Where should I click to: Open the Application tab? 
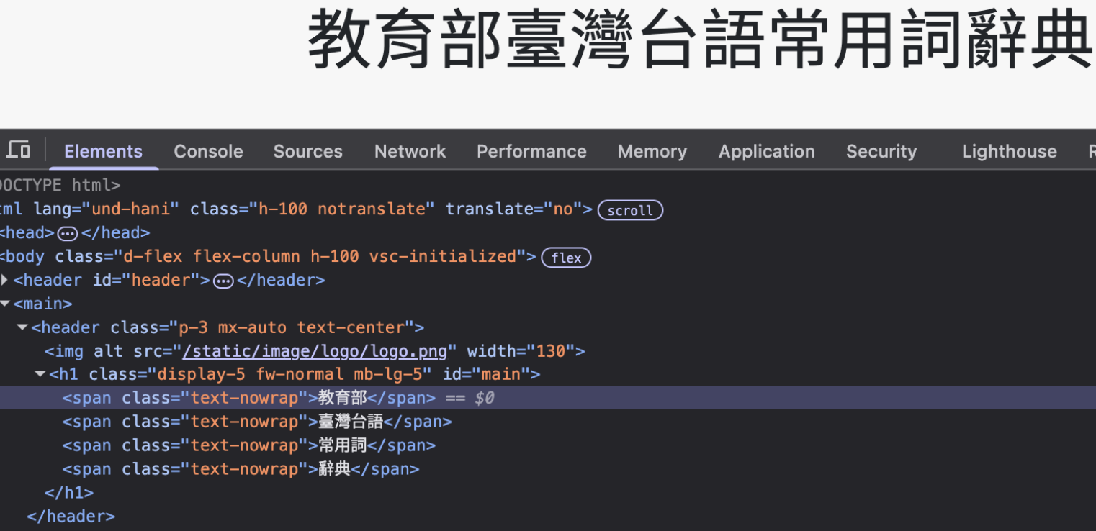[x=766, y=151]
